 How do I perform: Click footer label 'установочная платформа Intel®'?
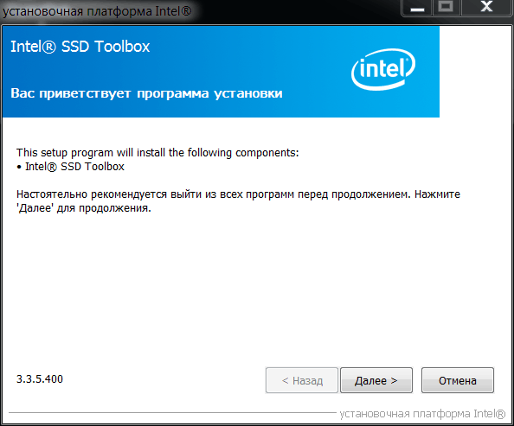coord(422,414)
